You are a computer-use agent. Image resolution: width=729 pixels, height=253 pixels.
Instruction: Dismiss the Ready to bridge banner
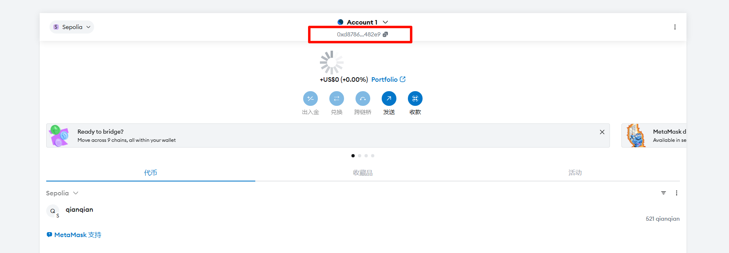tap(602, 132)
